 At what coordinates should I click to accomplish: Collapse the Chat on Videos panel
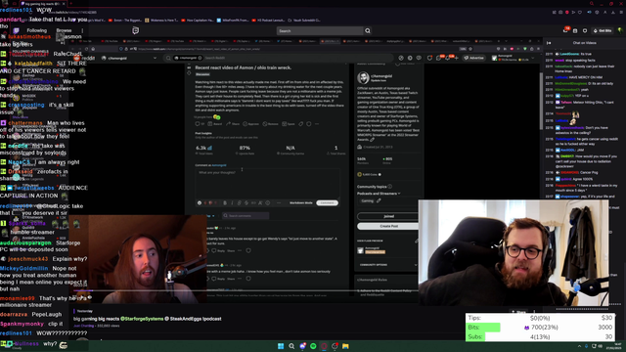point(549,43)
